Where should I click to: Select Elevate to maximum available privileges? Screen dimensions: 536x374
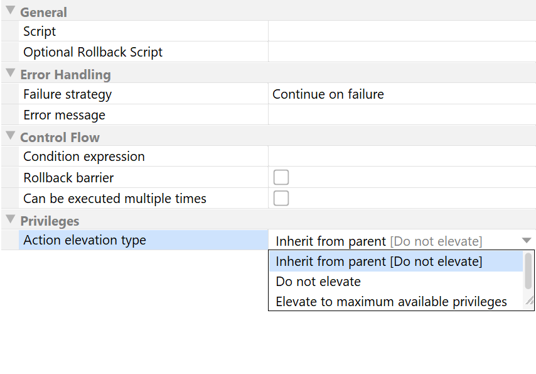391,302
